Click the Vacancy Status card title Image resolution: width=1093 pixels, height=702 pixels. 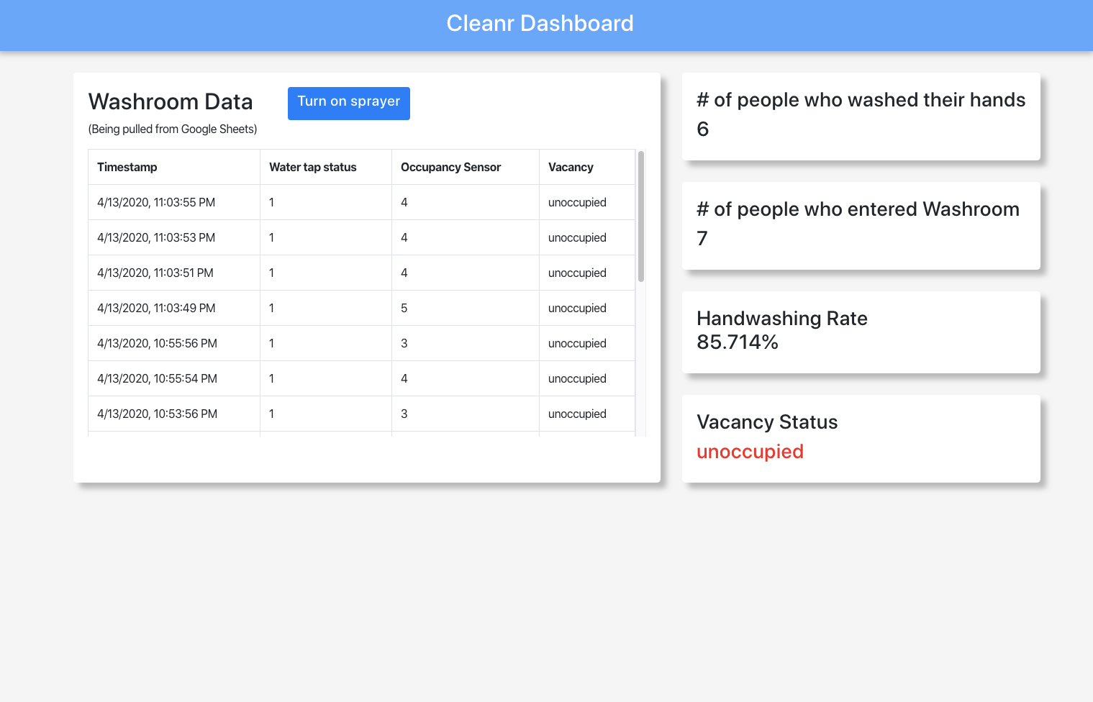click(767, 421)
